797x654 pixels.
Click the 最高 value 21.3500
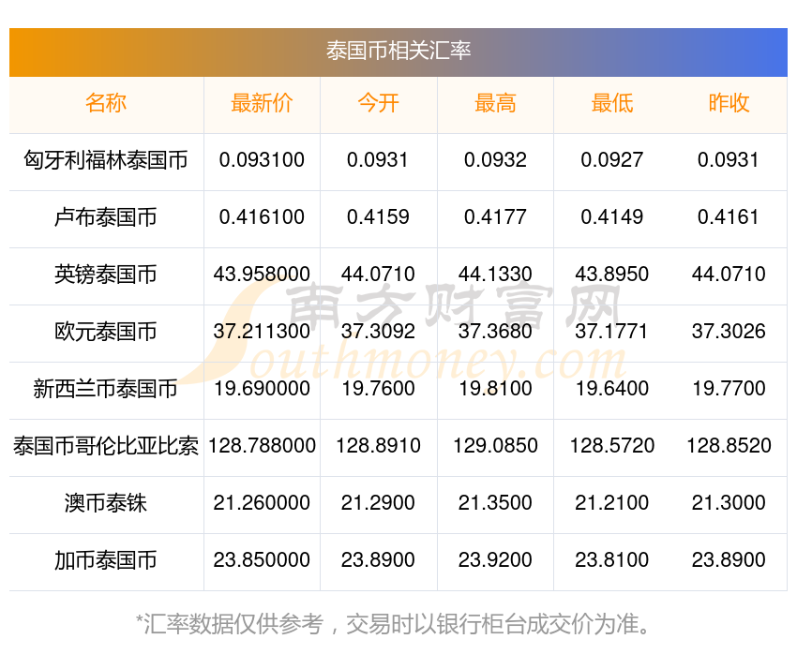click(495, 503)
